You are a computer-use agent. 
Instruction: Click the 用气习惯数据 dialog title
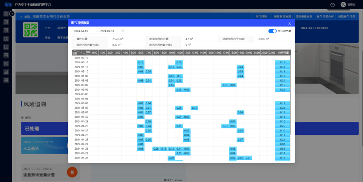coord(80,23)
